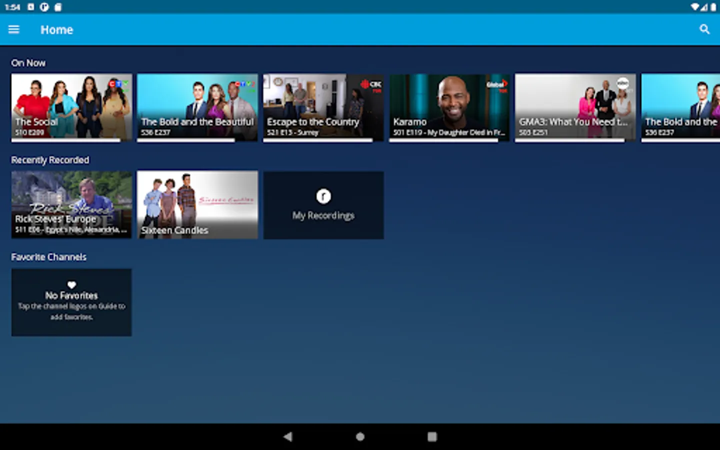Tap the progress bar under Escape to the Country
Screen dimensions: 720x450
click(x=323, y=140)
